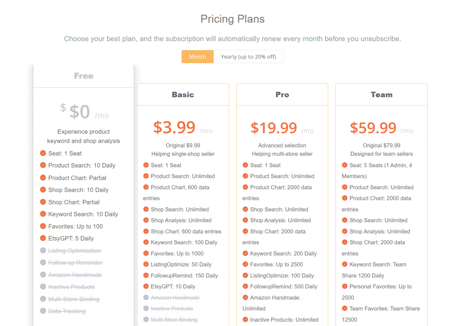Select the Free plan header
453x326 pixels.
[84, 76]
